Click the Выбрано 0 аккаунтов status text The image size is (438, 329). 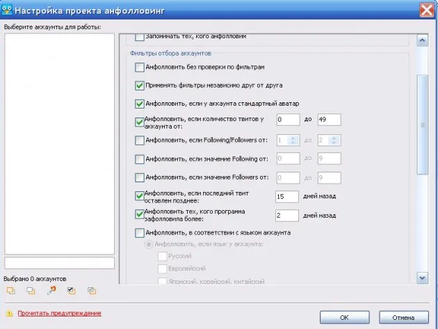pyautogui.click(x=35, y=279)
